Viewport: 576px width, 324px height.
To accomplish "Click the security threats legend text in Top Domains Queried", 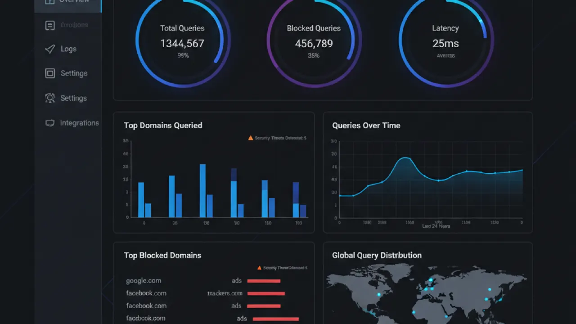I will coord(281,138).
